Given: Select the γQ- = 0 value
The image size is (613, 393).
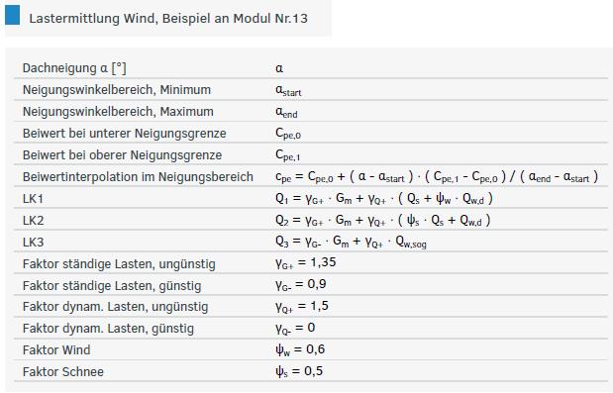Looking at the screenshot, I should pyautogui.click(x=295, y=328).
